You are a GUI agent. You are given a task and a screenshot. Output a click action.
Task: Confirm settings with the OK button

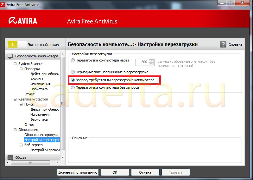click(x=115, y=172)
